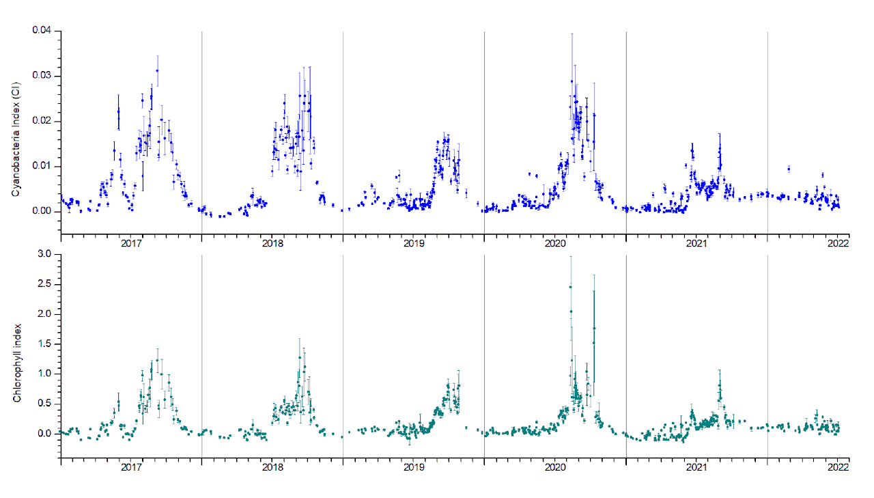Viewport: 874px width, 498px height.
Task: Click the 2.5 y-axis tick label
Action: 46,284
